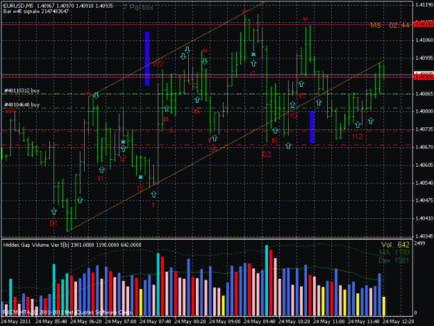Select the '#48104640 buy' order label

[x=22, y=105]
